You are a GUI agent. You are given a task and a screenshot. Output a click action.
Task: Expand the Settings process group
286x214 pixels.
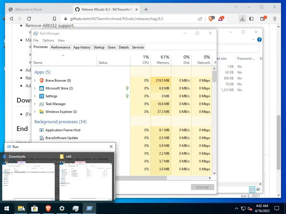coord(35,96)
